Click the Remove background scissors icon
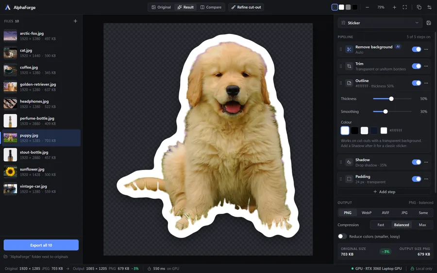This screenshot has width=437, height=273. (349, 50)
